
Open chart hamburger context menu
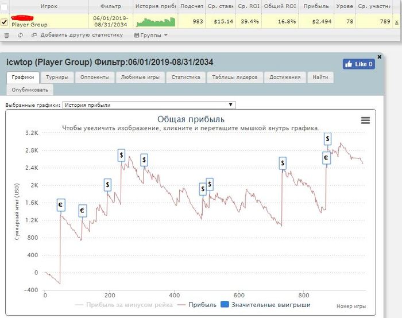(x=365, y=120)
